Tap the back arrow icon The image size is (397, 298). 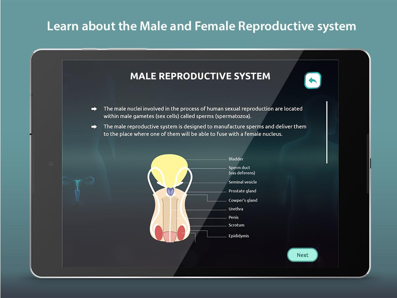[313, 81]
